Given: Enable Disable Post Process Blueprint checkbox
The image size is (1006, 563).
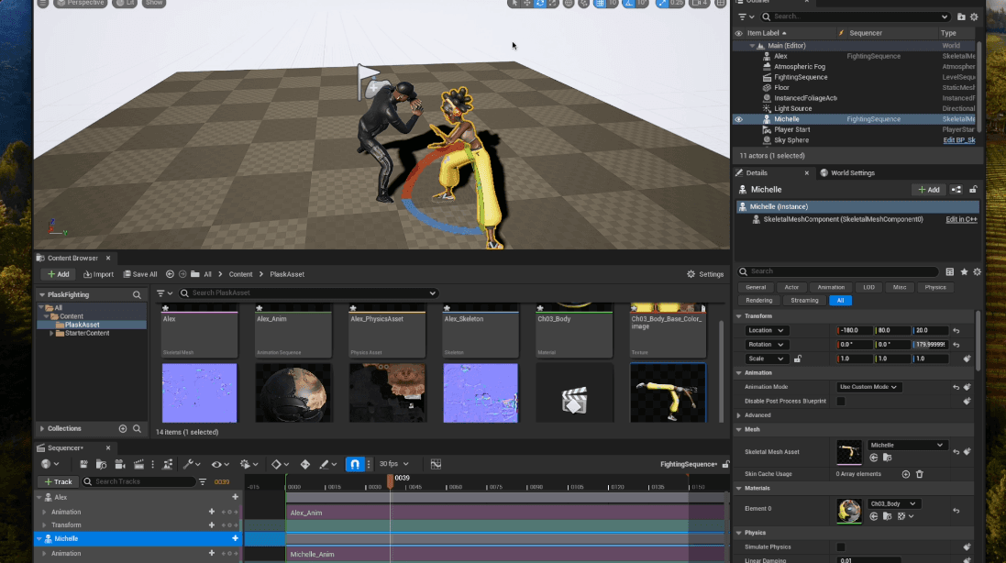Looking at the screenshot, I should coord(841,401).
